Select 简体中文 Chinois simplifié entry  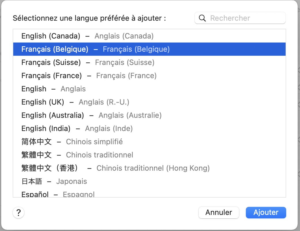72,142
